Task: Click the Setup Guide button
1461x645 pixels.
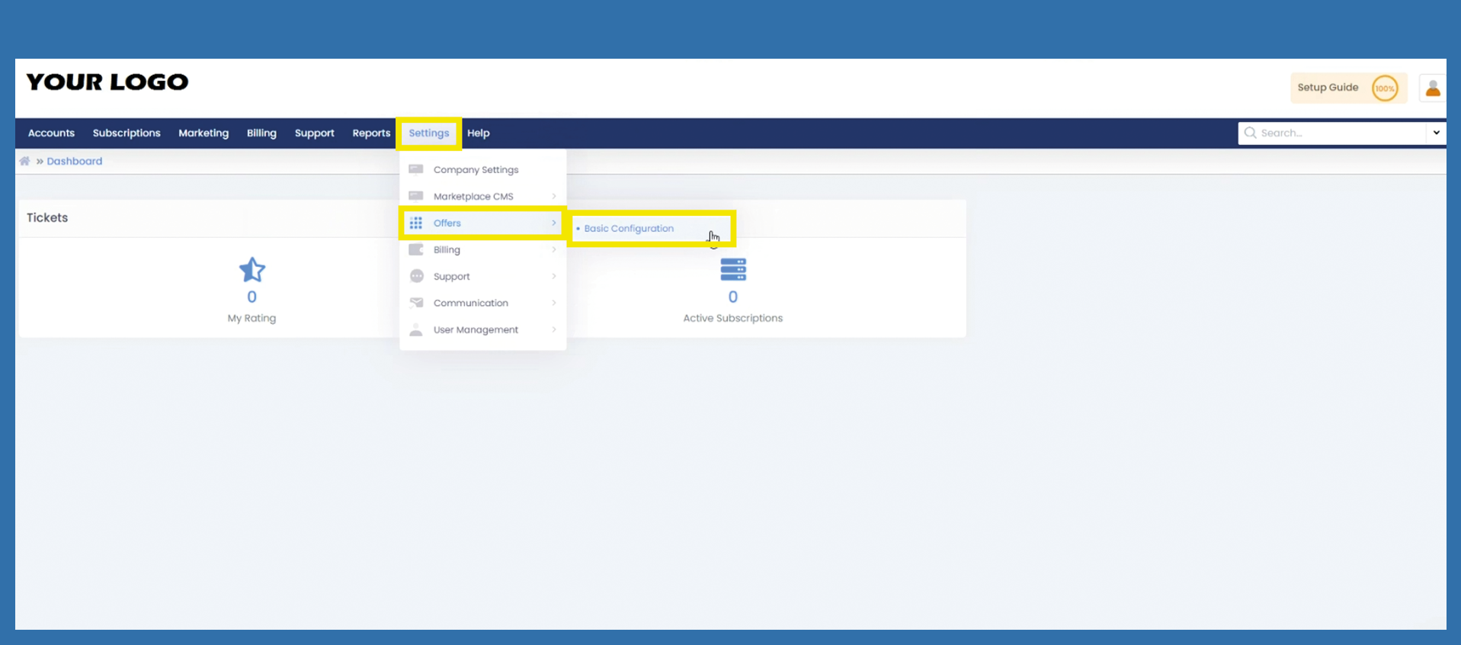Action: [1328, 88]
